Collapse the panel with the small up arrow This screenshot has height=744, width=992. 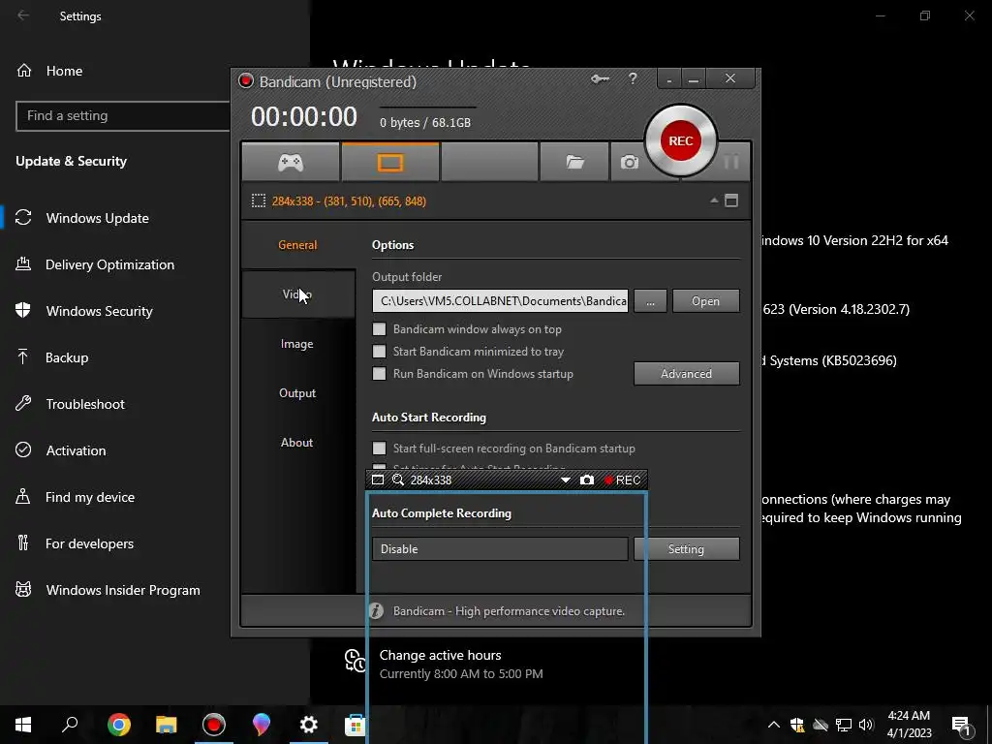point(714,201)
